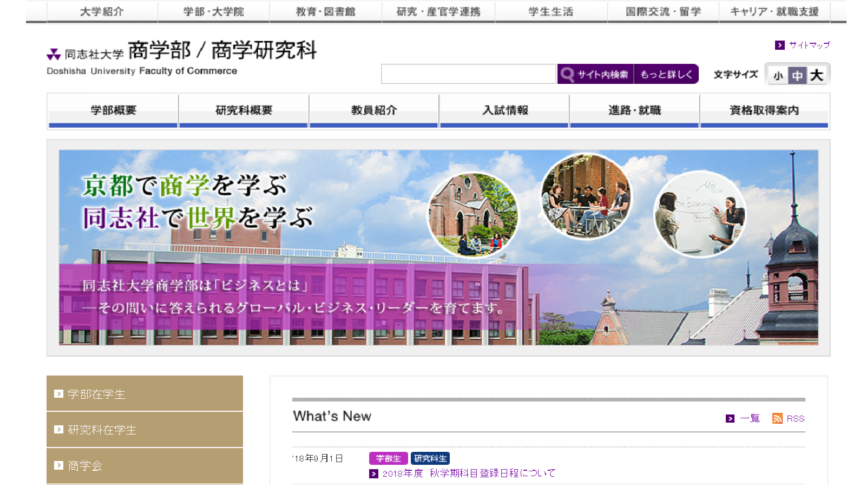Click arrow icon next to 研究科在学生
This screenshot has width=866, height=487.
click(x=58, y=430)
